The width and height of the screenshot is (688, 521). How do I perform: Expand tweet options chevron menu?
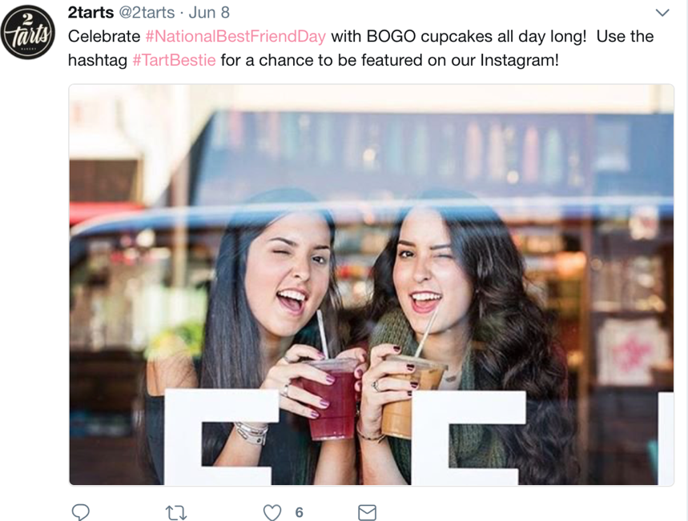662,13
